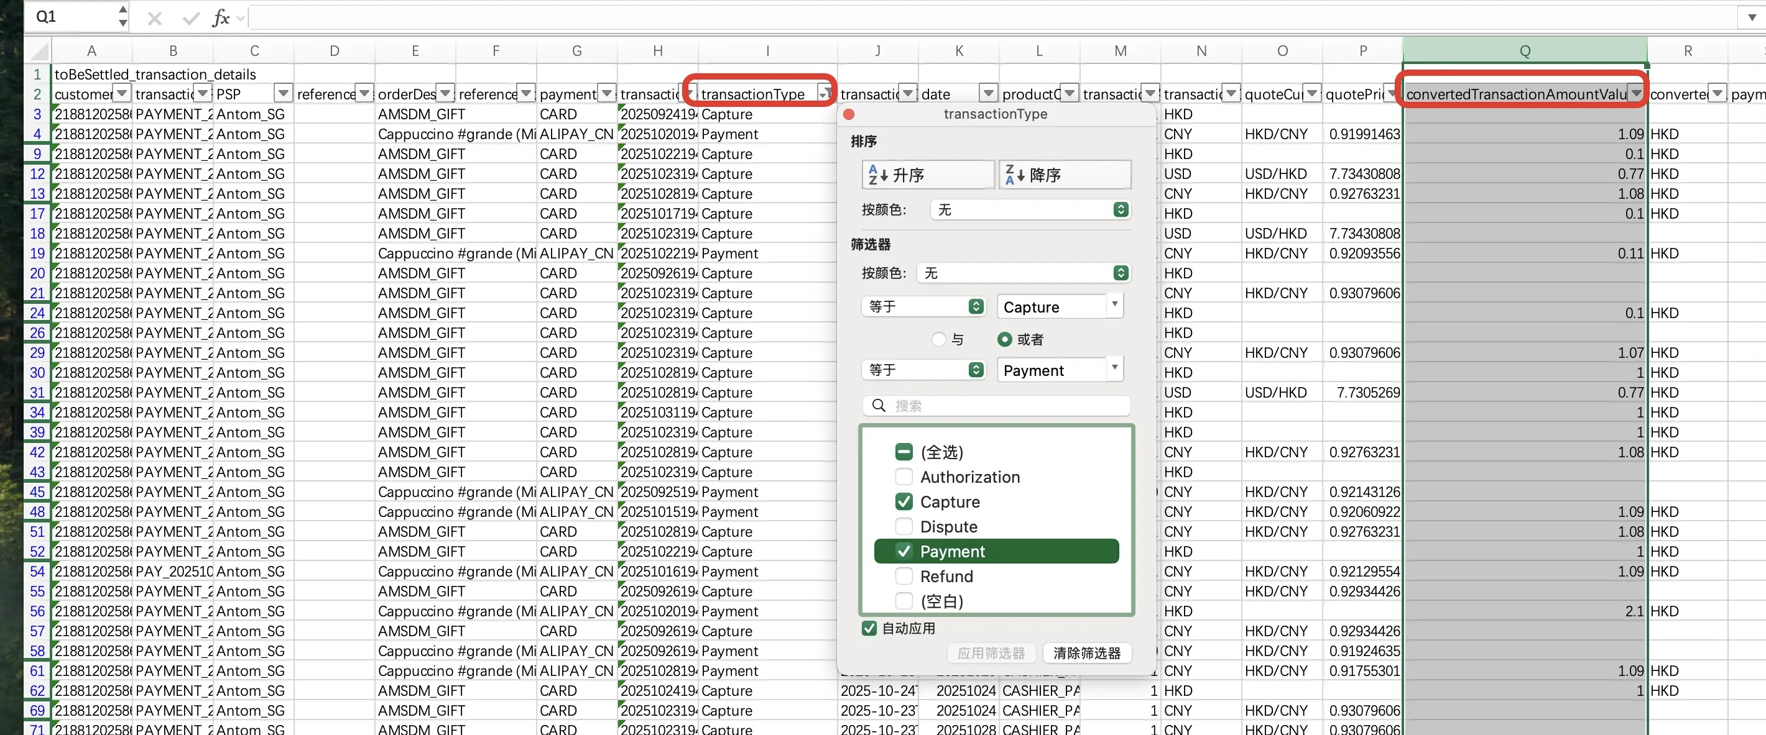Screen dimensions: 1766x735
Task: Select the 与 (and) radio button
Action: coord(938,339)
